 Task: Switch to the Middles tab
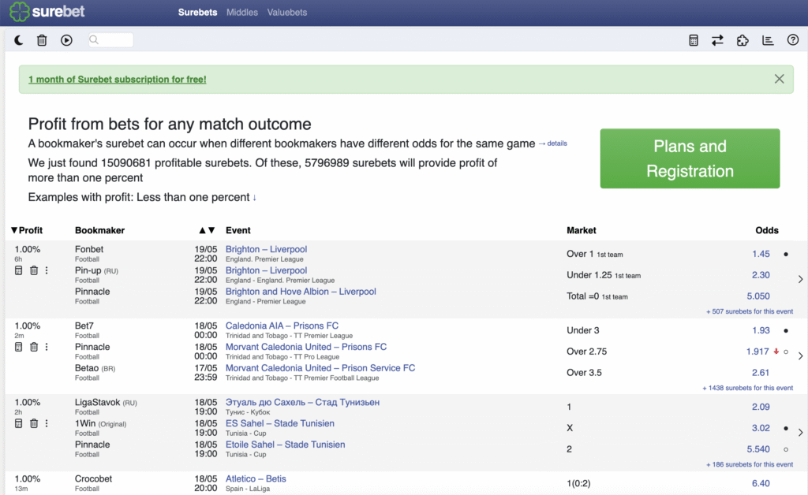tap(242, 13)
